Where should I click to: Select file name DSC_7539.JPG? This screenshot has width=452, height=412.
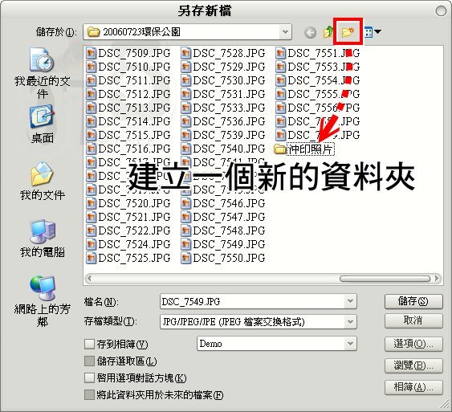(x=229, y=135)
